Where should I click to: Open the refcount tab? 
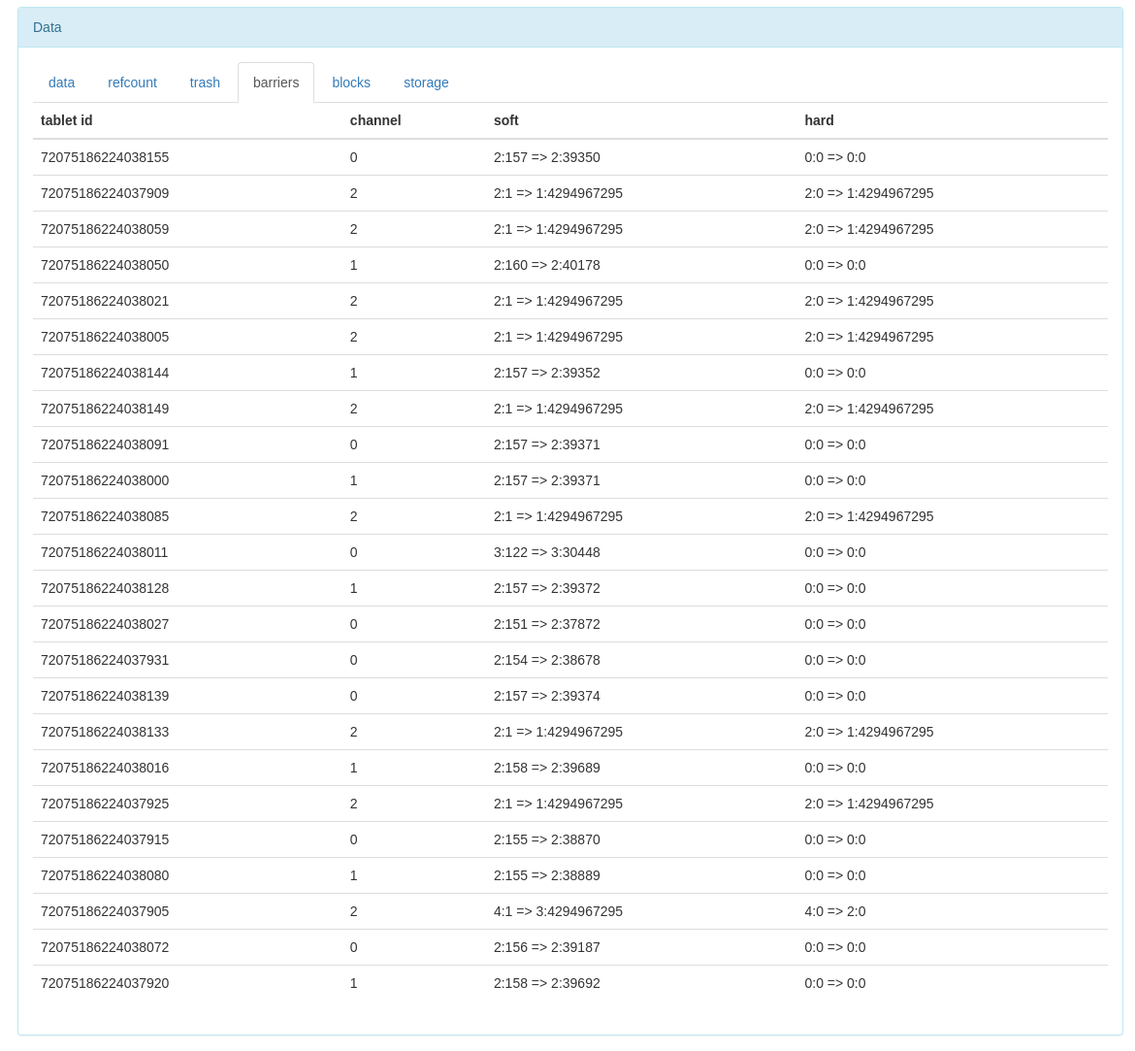tap(132, 82)
